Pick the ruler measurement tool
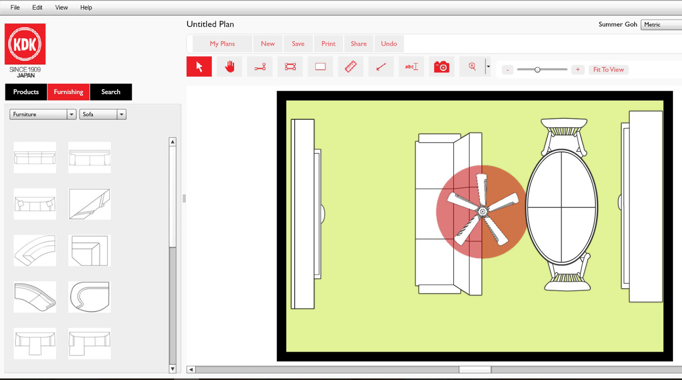The width and height of the screenshot is (682, 380). point(350,67)
